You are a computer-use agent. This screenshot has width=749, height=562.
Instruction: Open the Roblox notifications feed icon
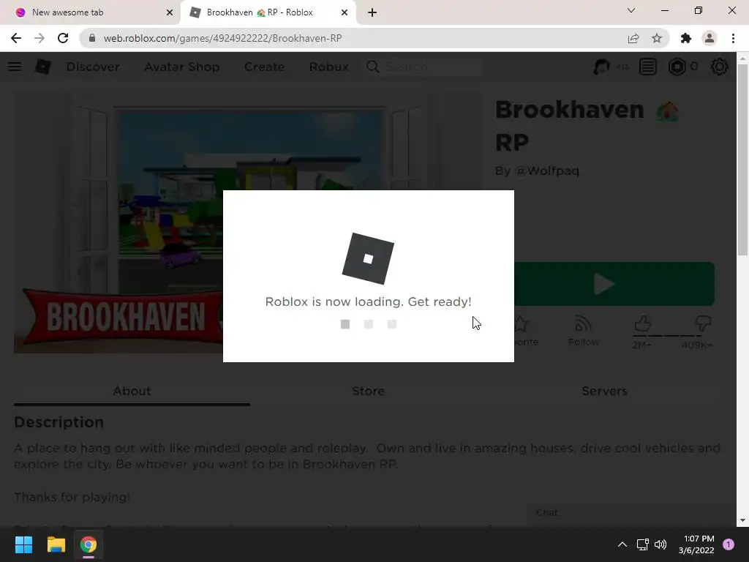click(648, 67)
